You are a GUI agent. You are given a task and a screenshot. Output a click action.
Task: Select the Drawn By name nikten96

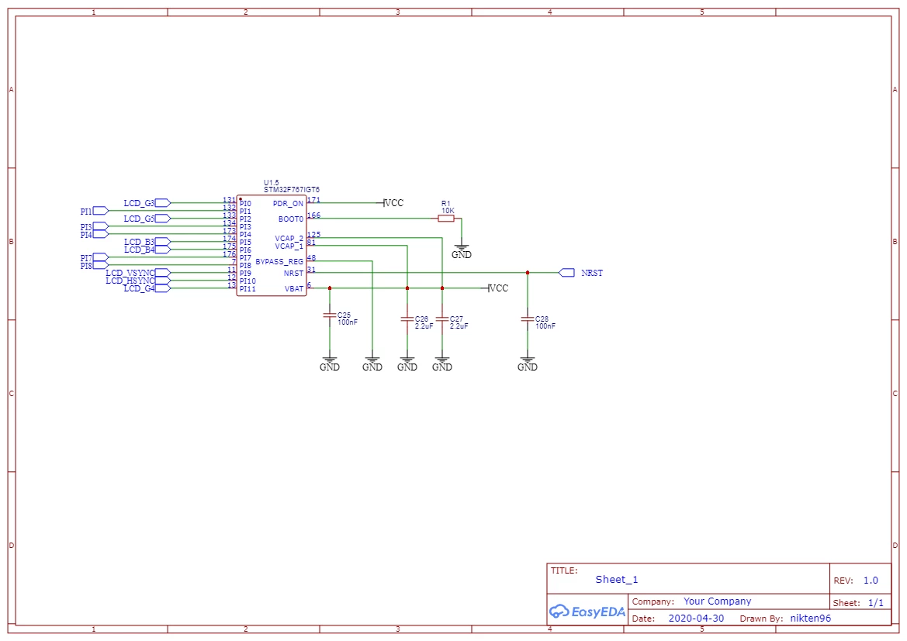point(810,618)
